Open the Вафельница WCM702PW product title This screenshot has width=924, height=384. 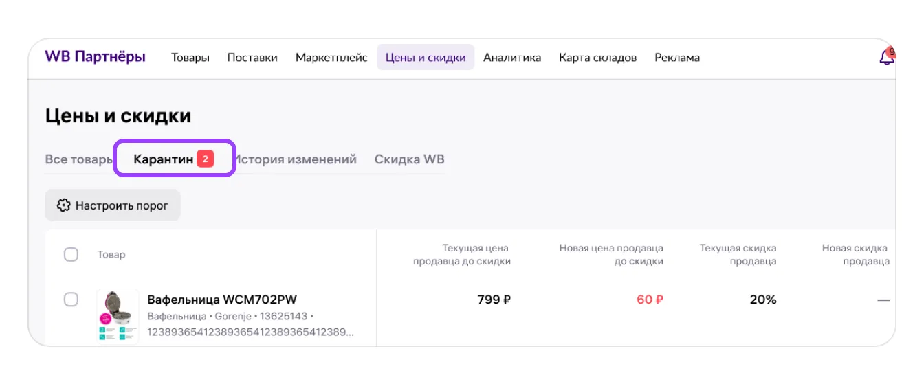click(222, 300)
